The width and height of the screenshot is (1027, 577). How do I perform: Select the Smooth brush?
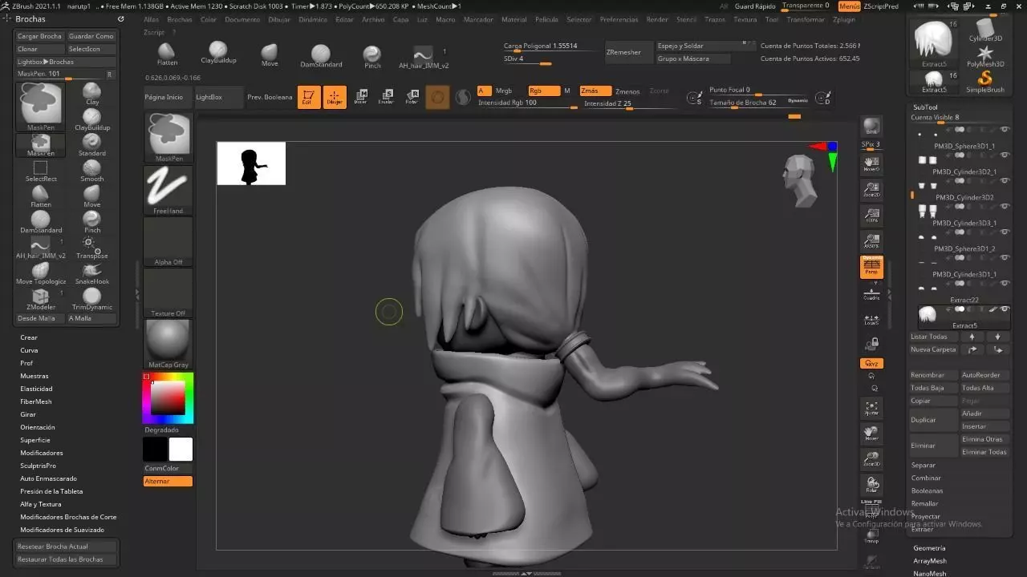(92, 171)
